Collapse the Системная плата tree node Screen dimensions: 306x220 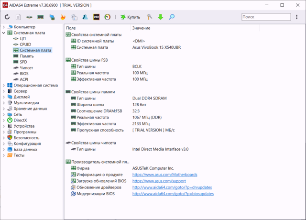click(4, 33)
